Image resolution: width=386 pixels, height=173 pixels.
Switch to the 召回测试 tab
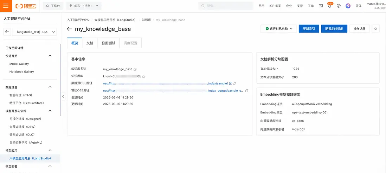click(x=108, y=43)
